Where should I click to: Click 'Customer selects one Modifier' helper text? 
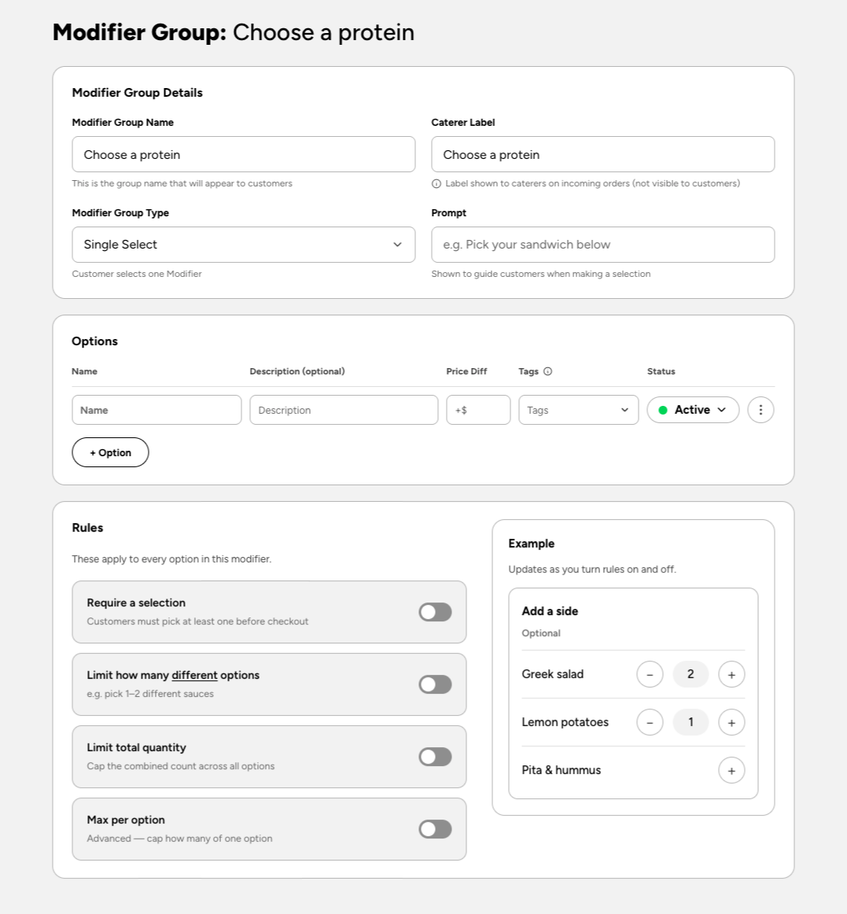137,274
